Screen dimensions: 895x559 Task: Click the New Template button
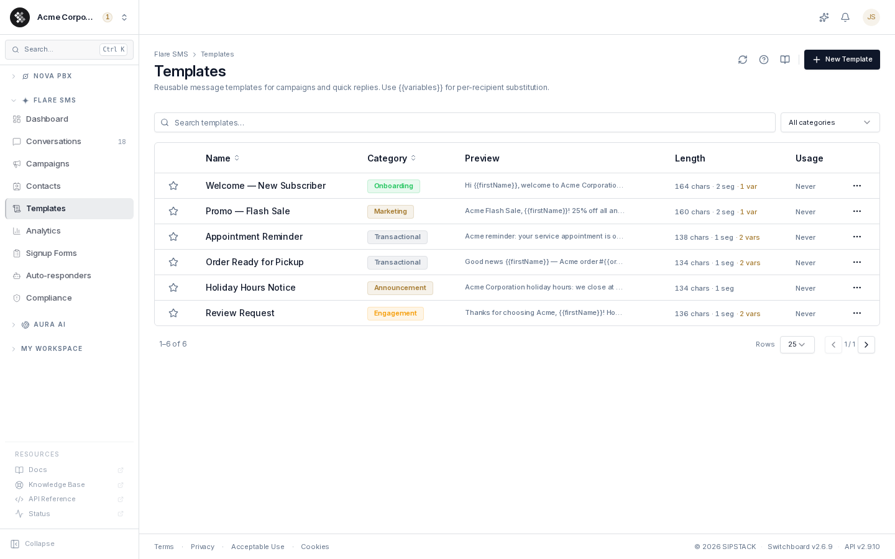(x=842, y=60)
